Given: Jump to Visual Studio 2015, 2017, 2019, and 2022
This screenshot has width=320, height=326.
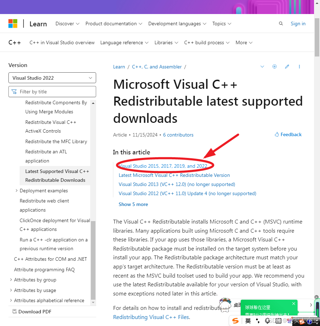Looking at the screenshot, I should pos(163,166).
